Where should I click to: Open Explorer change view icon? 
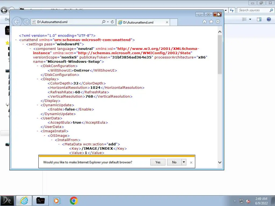(x=244, y=19)
